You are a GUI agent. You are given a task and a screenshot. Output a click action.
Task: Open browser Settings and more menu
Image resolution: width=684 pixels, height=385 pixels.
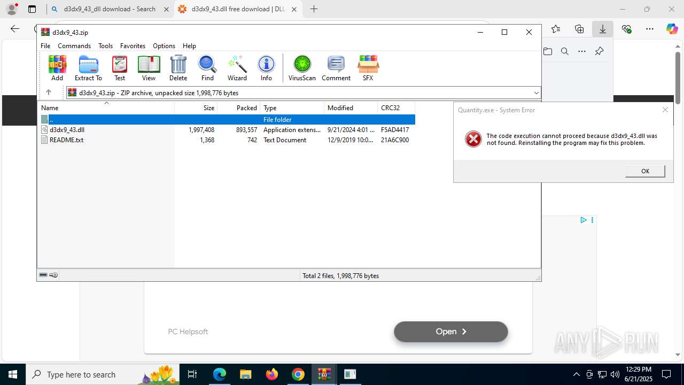(650, 29)
